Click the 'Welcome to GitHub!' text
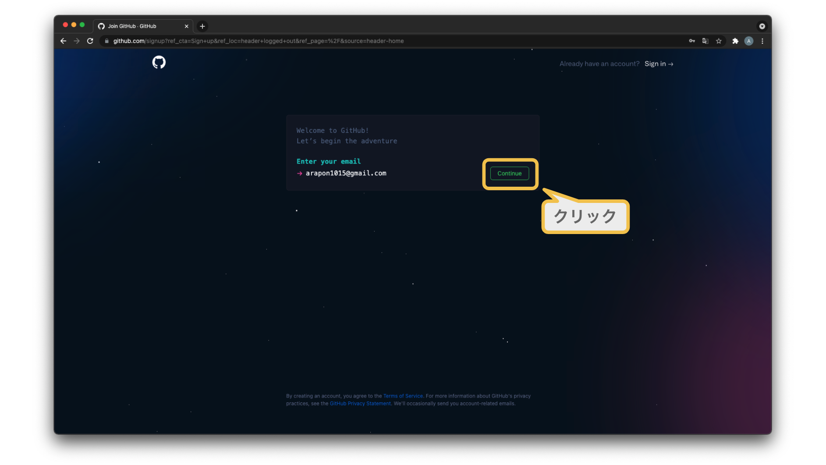This screenshot has height=465, width=826. [x=333, y=131]
